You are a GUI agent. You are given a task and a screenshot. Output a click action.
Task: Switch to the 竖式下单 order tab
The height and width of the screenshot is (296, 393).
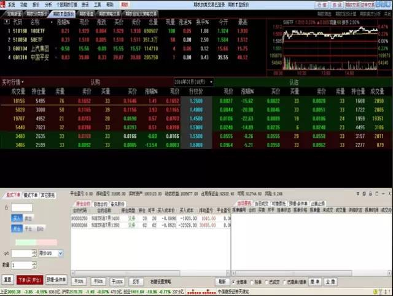pyautogui.click(x=14, y=195)
